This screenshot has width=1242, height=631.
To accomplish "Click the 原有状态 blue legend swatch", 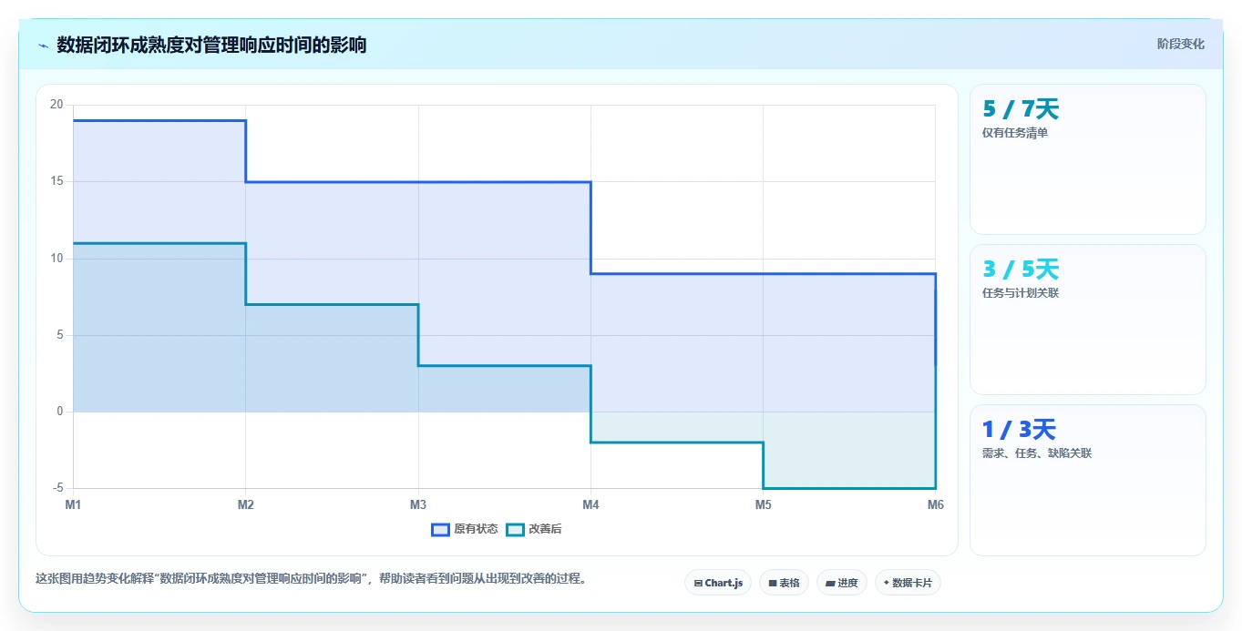I will (x=441, y=529).
